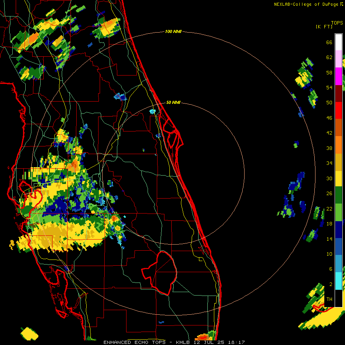
Task: Select the dark maroon legend swatch
Action: pyautogui.click(x=338, y=94)
